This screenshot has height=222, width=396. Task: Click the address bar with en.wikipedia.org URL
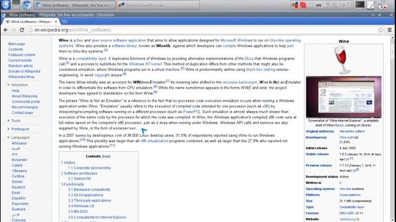[202, 30]
